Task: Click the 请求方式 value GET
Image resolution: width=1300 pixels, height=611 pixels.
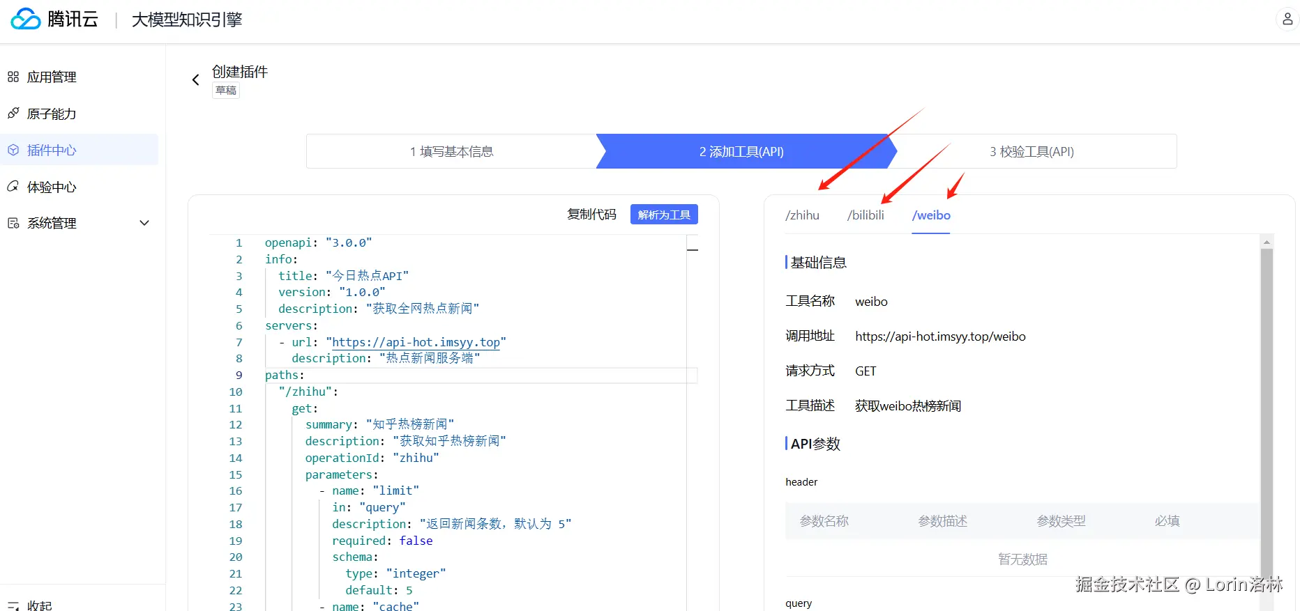Action: pyautogui.click(x=866, y=371)
